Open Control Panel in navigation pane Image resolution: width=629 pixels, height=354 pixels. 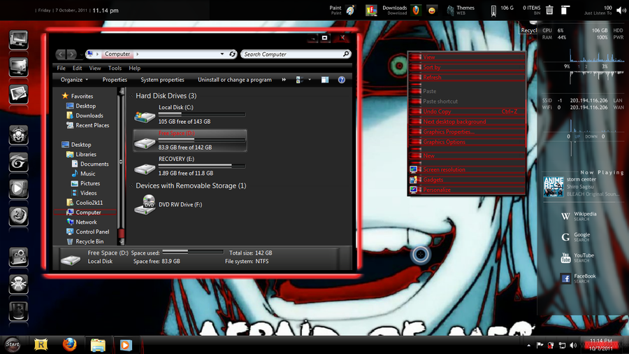tap(88, 232)
